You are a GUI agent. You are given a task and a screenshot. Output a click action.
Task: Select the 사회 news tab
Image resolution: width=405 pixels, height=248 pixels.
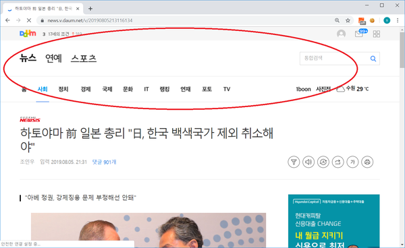click(x=43, y=89)
